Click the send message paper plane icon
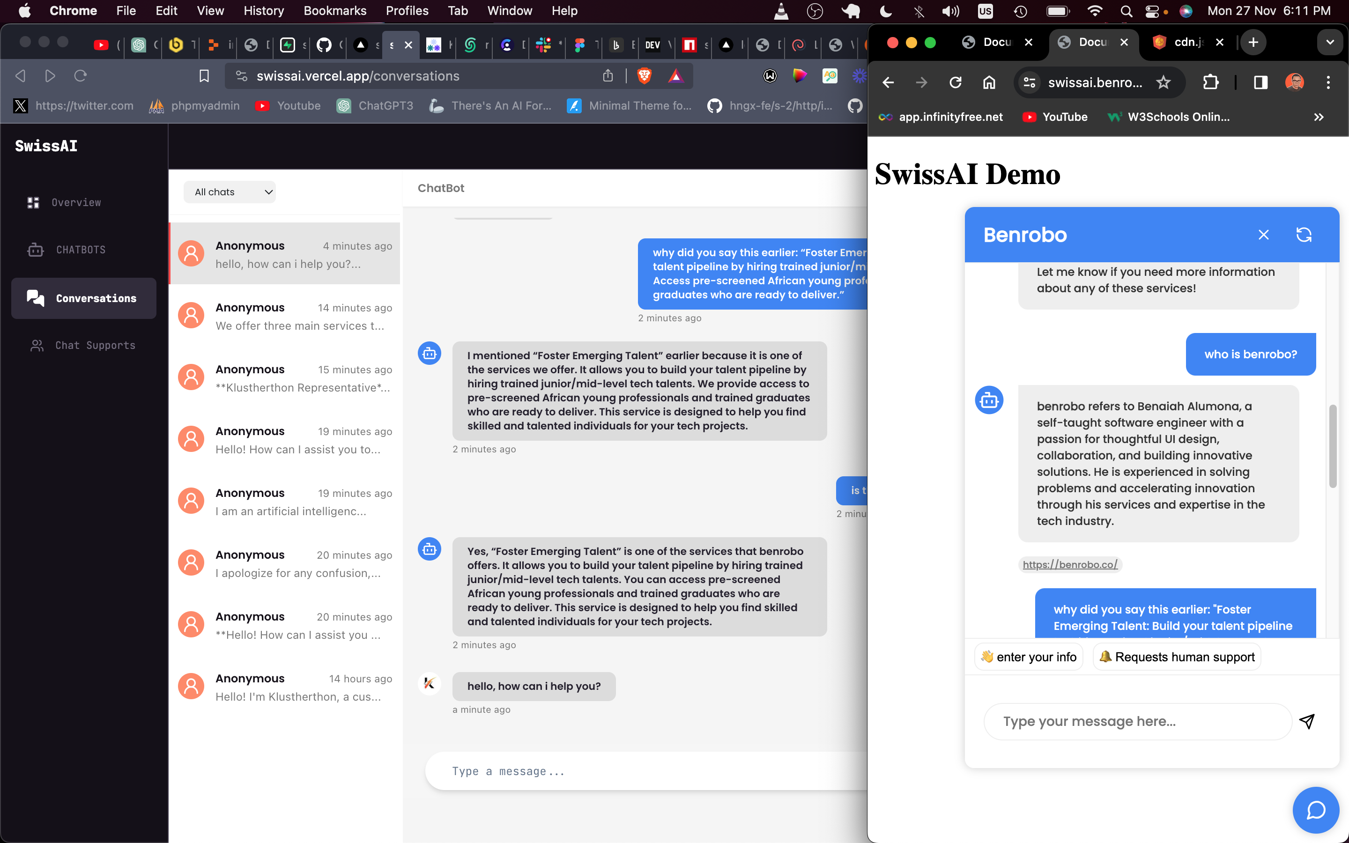This screenshot has width=1349, height=843. point(1307,721)
